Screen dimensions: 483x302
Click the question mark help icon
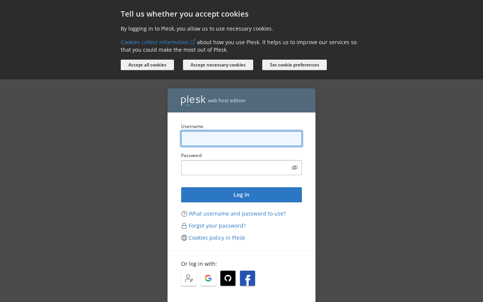point(184,214)
